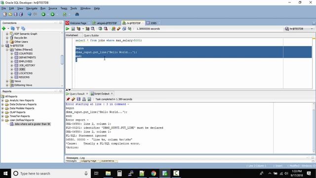Click the Print icon in Script Output toolbar

click(84, 99)
